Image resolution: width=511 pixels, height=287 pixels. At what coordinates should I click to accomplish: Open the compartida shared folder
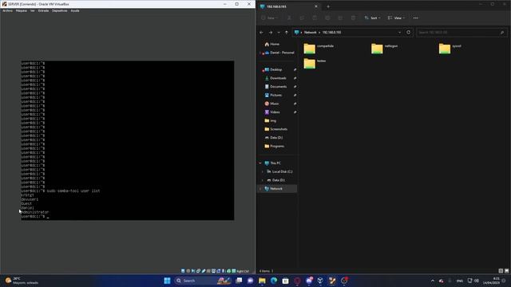tap(319, 49)
